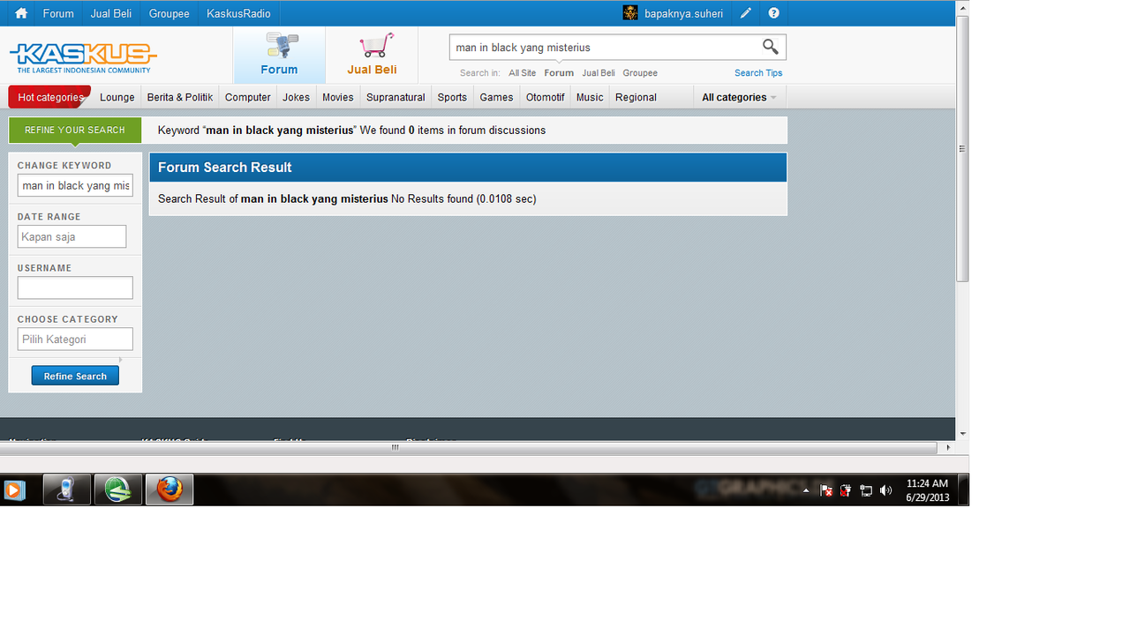The height and width of the screenshot is (635, 1130).
Task: Click the vertical scrollbar thumb
Action: [x=962, y=148]
